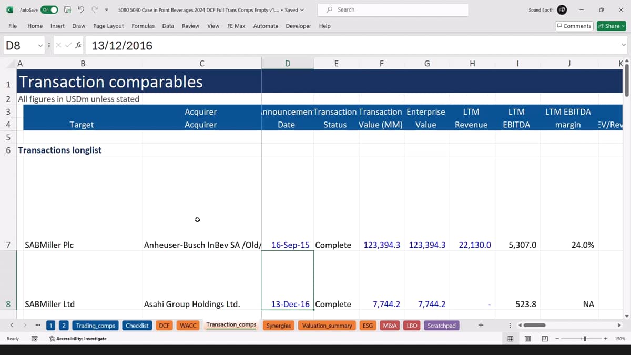This screenshot has height=355, width=631.
Task: Switch to the Trading_comps sheet tab
Action: click(x=95, y=326)
